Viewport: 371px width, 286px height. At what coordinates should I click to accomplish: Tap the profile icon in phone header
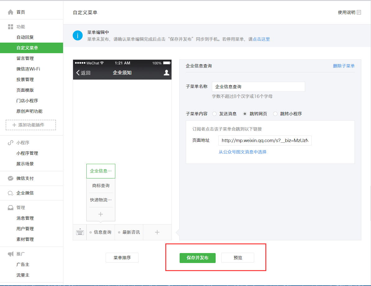coord(166,73)
